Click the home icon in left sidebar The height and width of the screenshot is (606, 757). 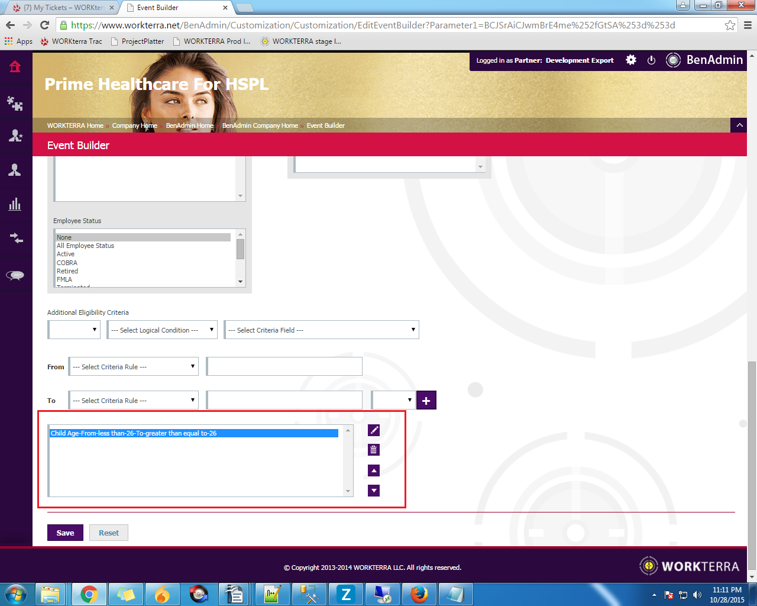point(15,66)
